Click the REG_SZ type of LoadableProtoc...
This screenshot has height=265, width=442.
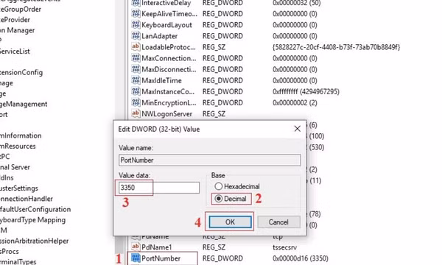pos(214,47)
